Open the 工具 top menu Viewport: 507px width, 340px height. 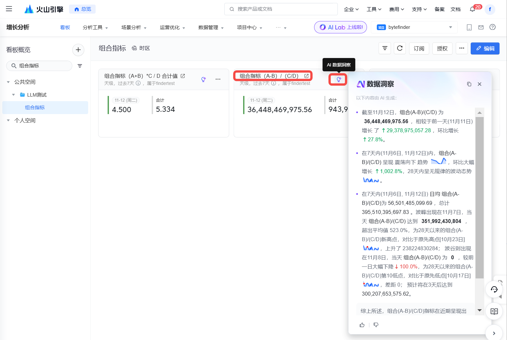click(374, 9)
